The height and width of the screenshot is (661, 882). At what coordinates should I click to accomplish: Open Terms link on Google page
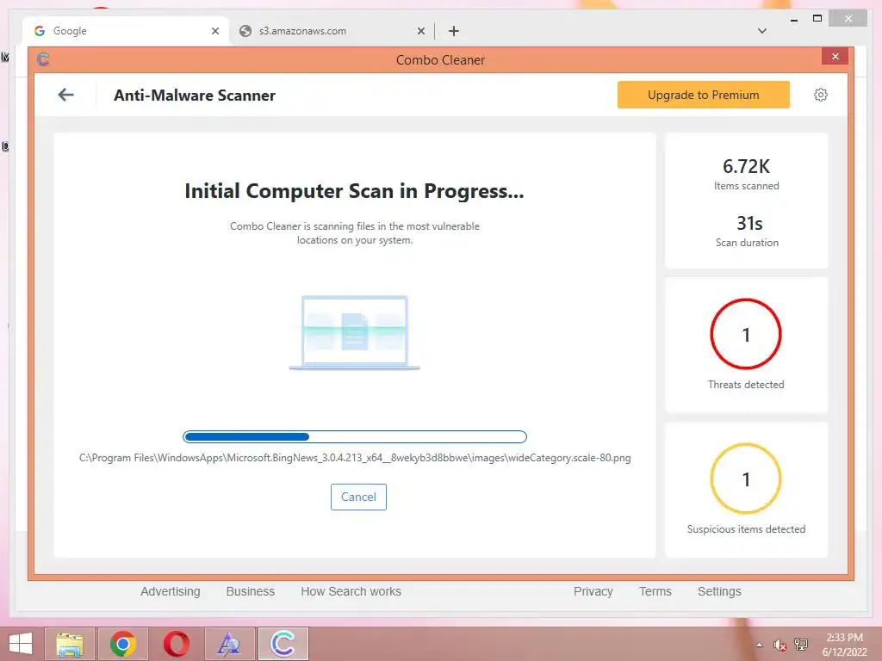(x=655, y=591)
